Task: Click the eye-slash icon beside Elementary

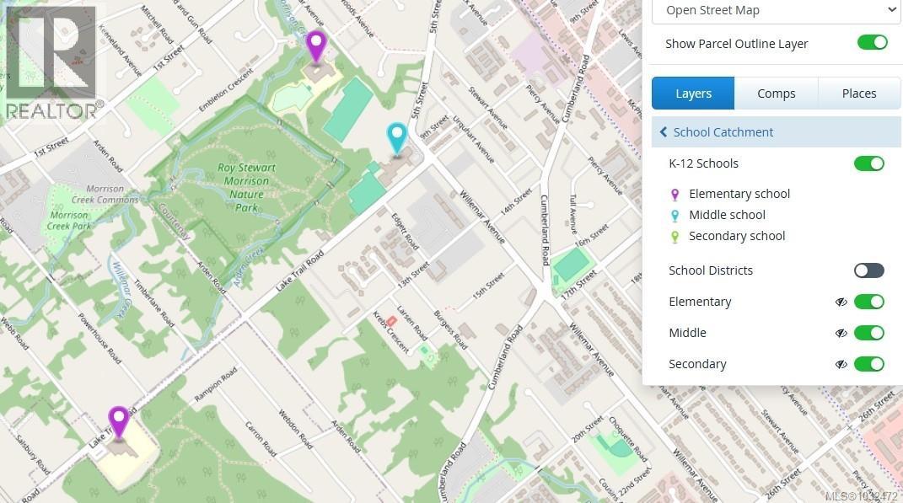Action: pyautogui.click(x=841, y=302)
